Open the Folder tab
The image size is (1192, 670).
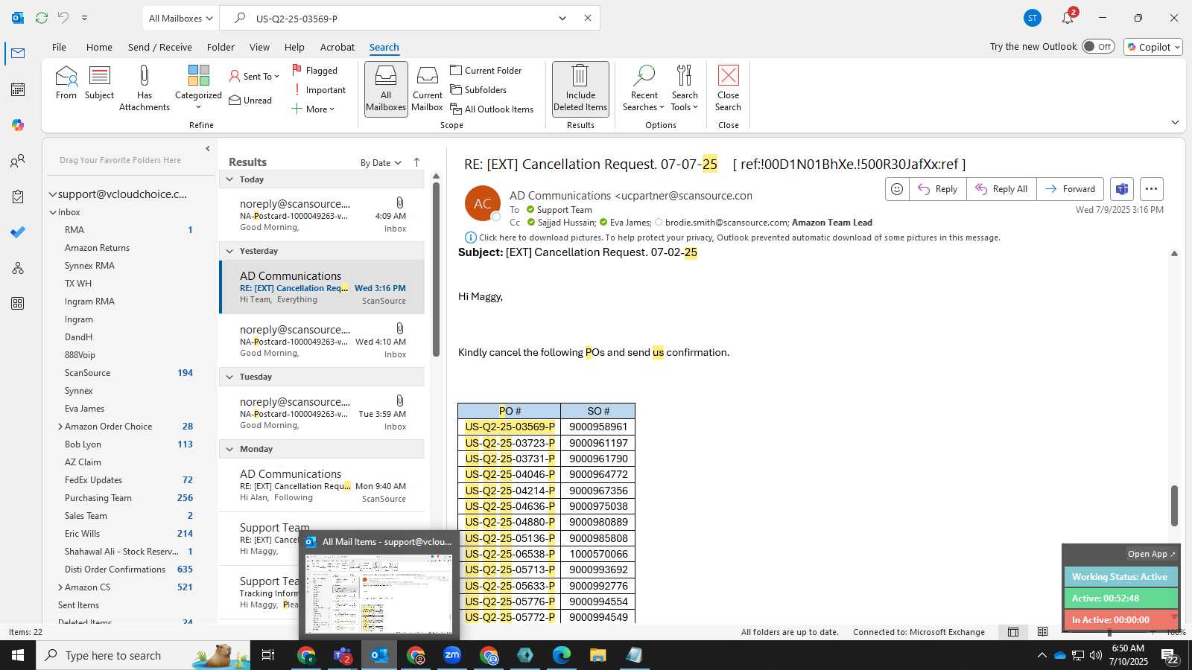click(221, 47)
